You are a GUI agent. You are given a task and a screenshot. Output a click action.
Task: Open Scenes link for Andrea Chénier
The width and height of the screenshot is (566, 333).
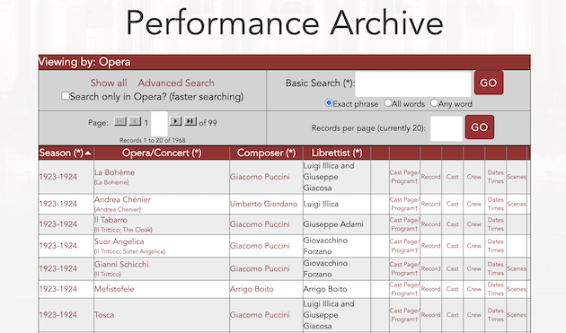tap(517, 204)
